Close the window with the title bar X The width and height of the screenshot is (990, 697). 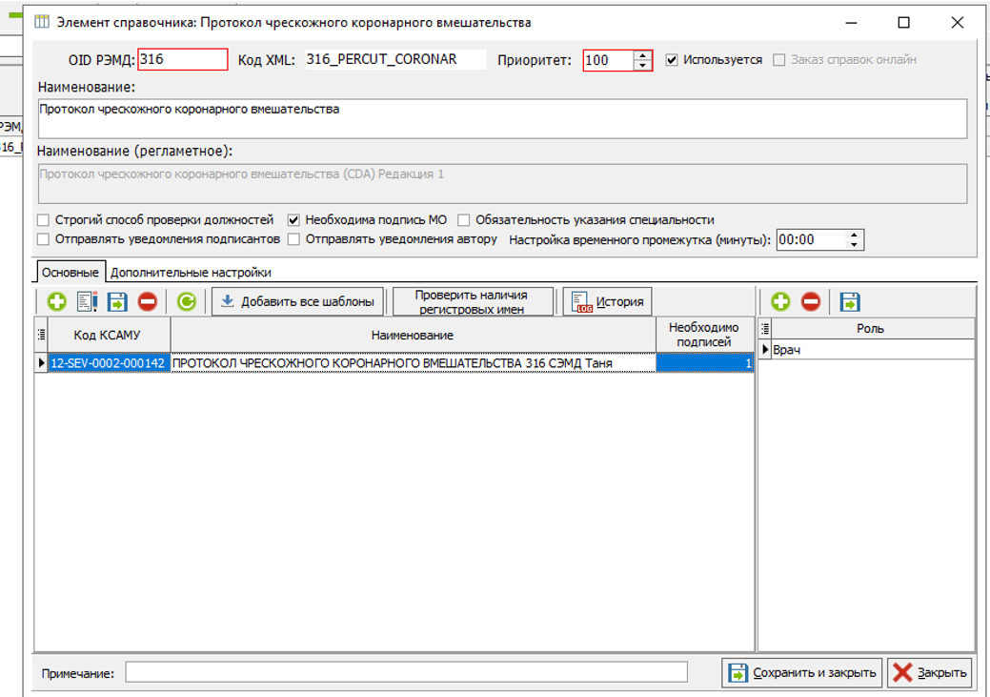click(x=958, y=22)
